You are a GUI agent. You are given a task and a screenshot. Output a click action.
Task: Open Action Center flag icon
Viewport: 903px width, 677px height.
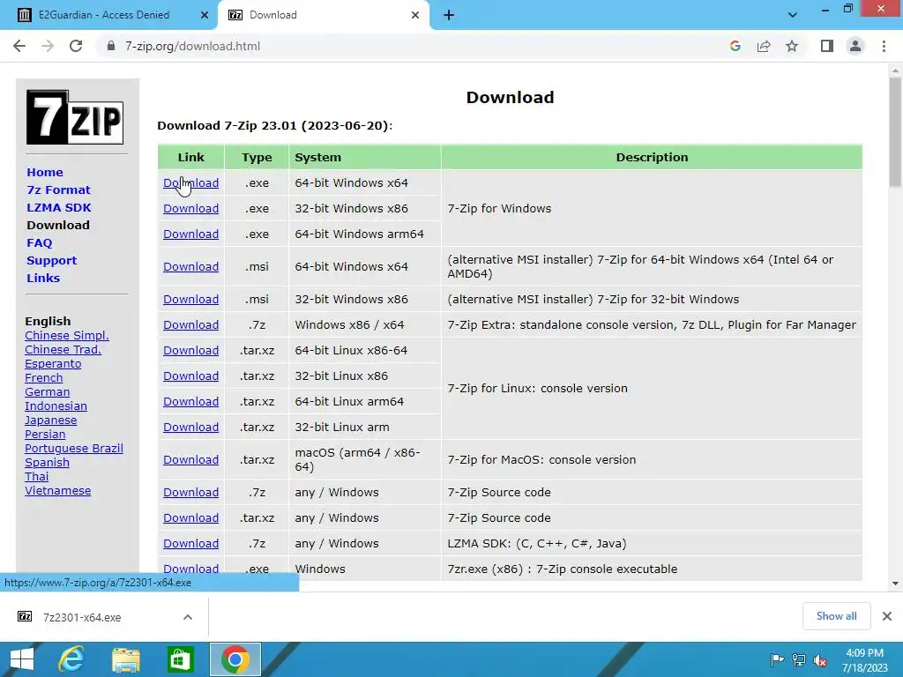[777, 659]
